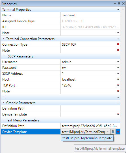Click the red square beside Host
Image resolution: width=126 pixels, height=153 pixels.
pyautogui.click(x=118, y=79)
